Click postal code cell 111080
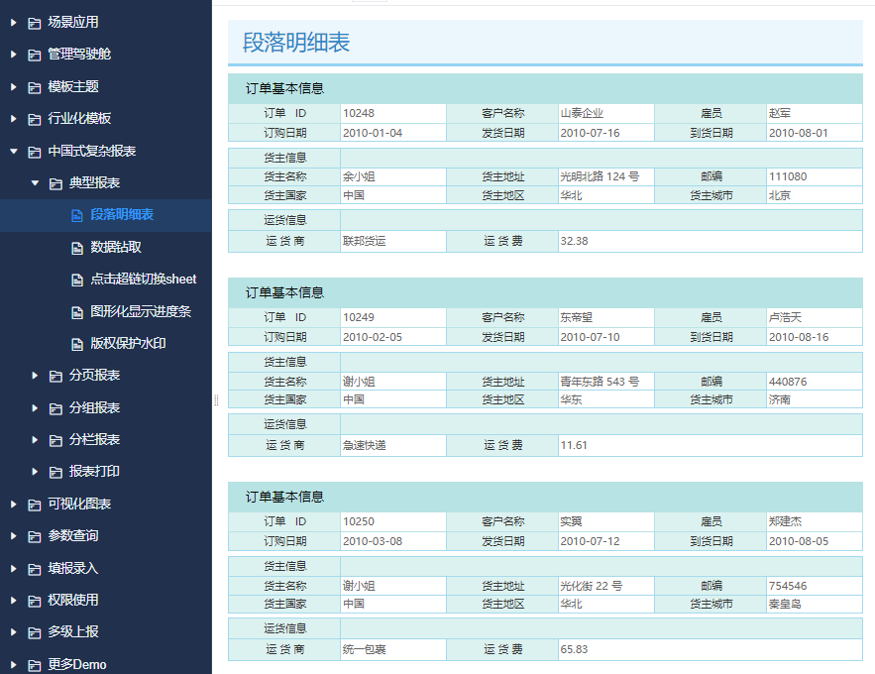The width and height of the screenshot is (875, 674). [815, 176]
